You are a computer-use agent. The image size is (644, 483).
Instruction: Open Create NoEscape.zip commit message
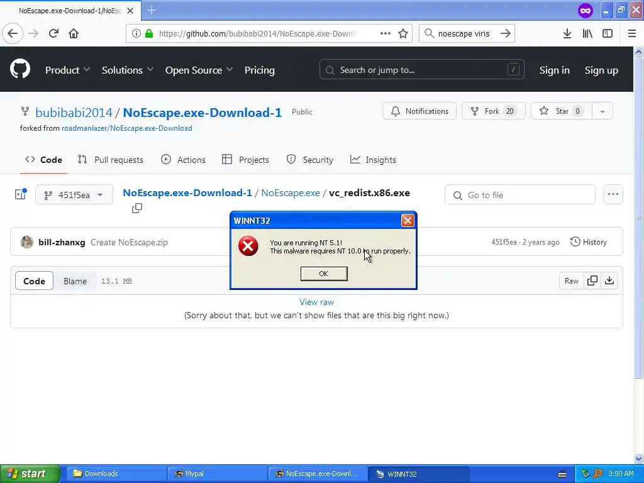tap(129, 242)
